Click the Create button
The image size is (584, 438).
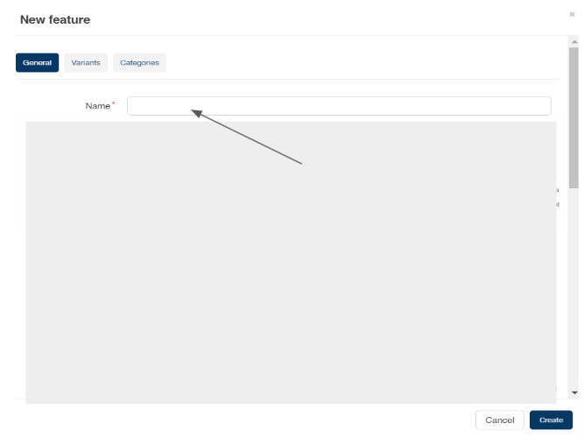[x=551, y=420]
